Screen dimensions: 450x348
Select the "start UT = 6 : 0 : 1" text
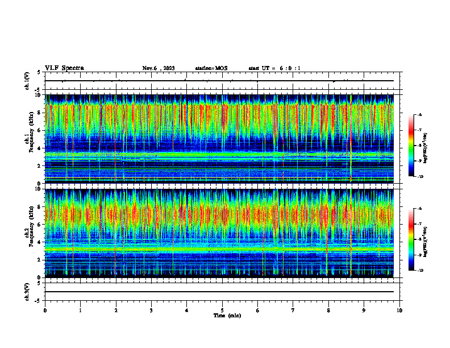(x=274, y=68)
